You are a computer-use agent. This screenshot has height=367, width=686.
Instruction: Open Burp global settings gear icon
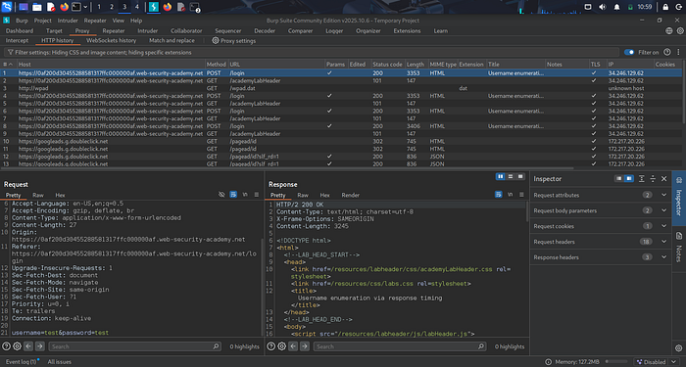[x=680, y=30]
